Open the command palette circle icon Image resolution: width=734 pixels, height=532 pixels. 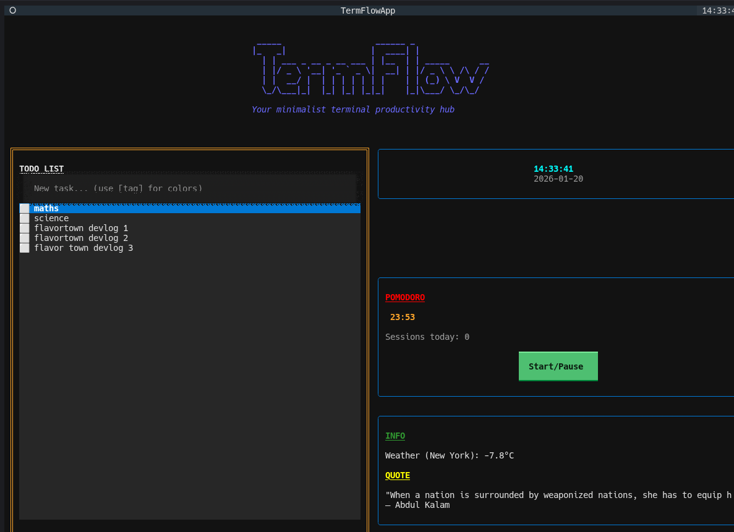12,11
